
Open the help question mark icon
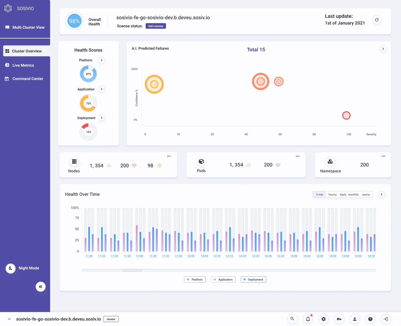click(370, 319)
